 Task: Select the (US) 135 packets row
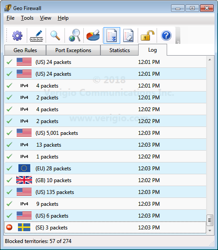point(105,192)
